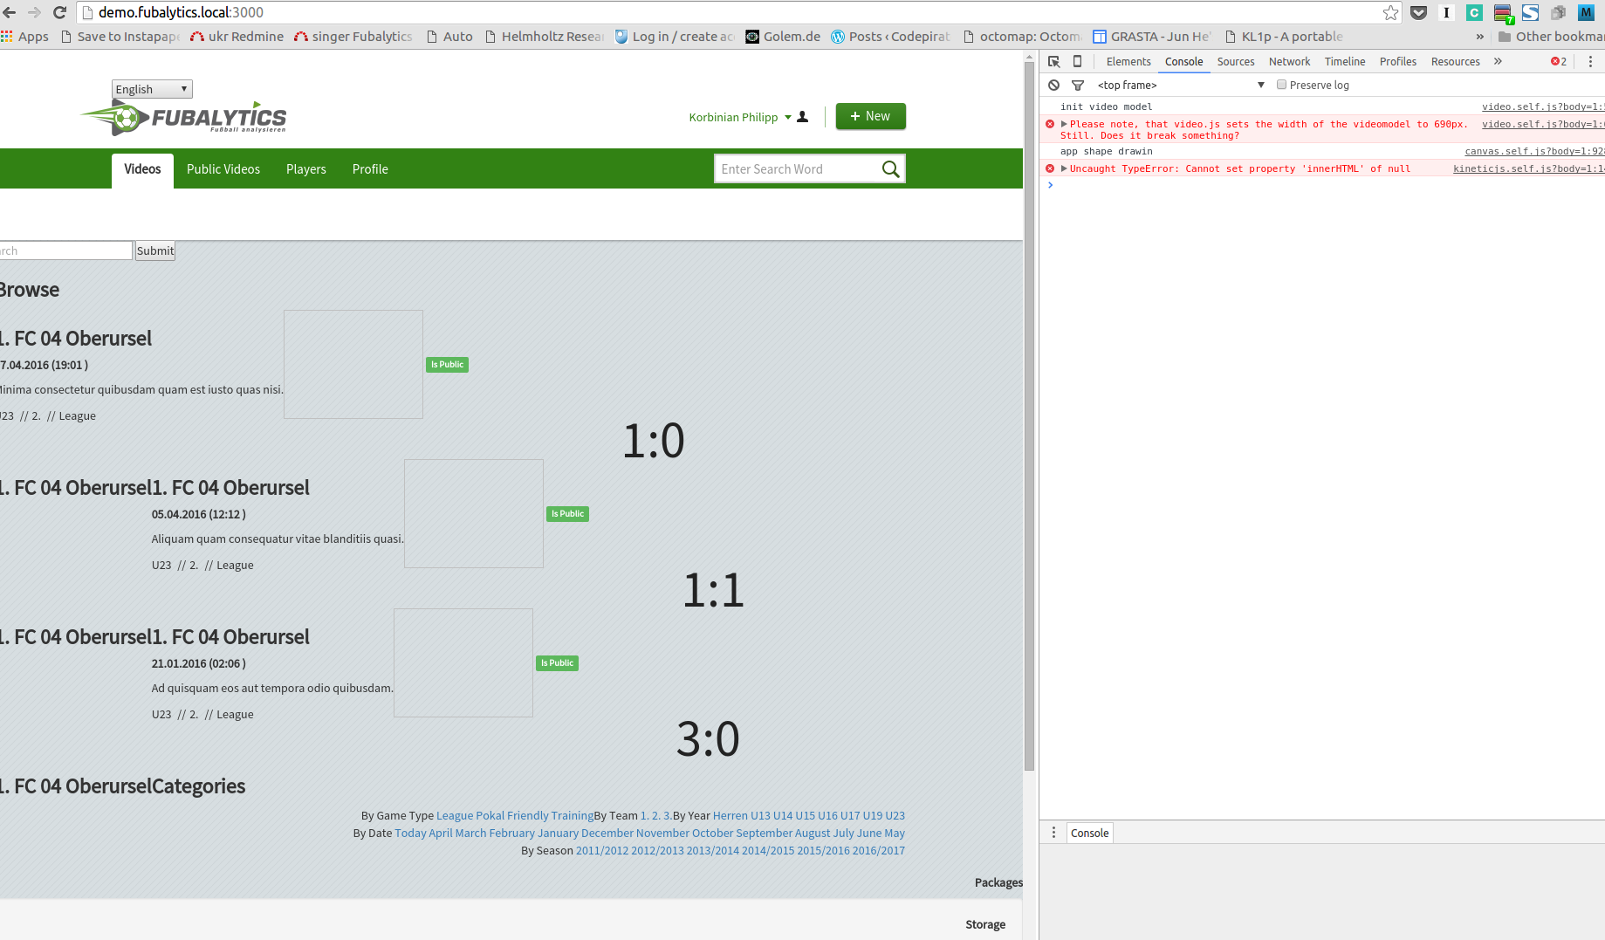Screen dimensions: 1605x940
Task: Toggle DevTools device mode icon
Action: (x=1077, y=61)
